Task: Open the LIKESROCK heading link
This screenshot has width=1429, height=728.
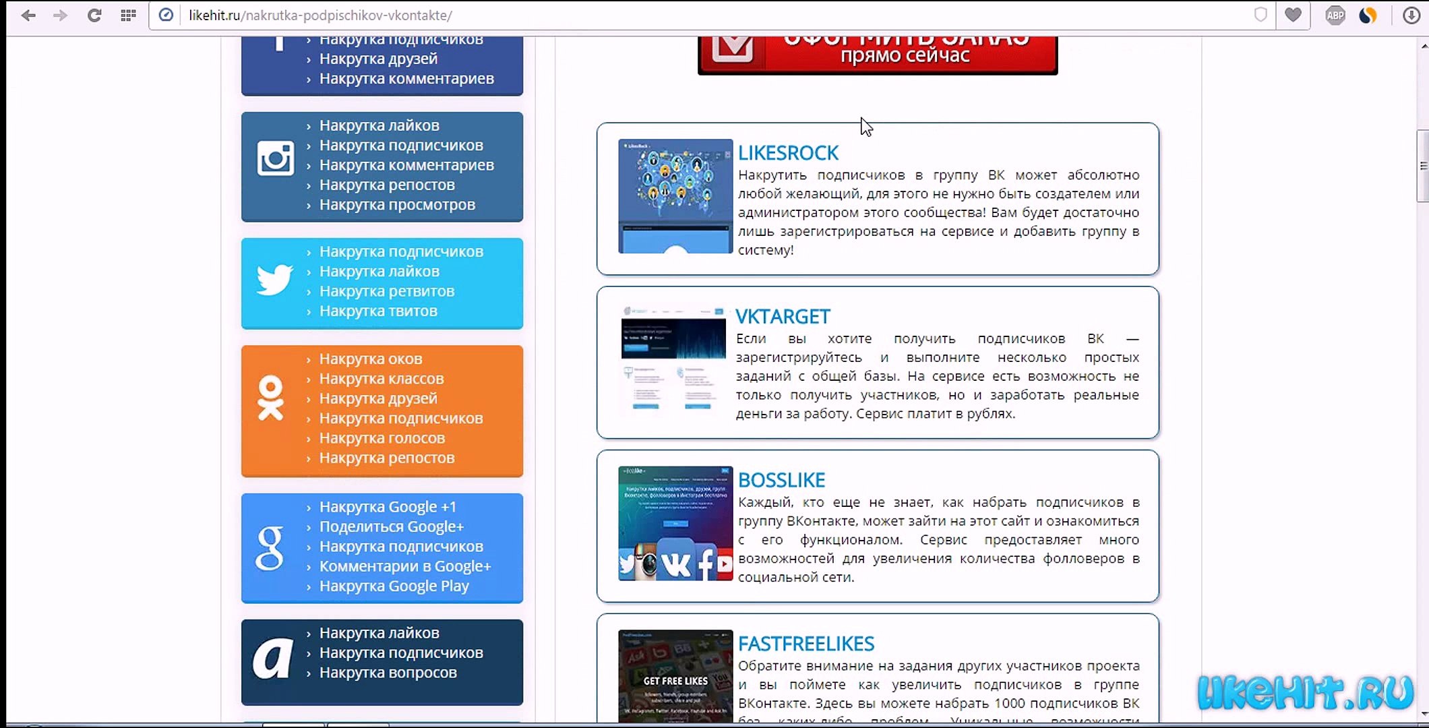Action: 788,153
